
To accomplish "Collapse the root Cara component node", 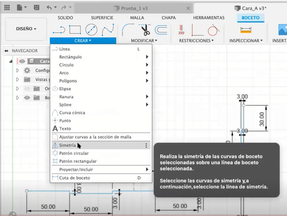I will point(11,61).
